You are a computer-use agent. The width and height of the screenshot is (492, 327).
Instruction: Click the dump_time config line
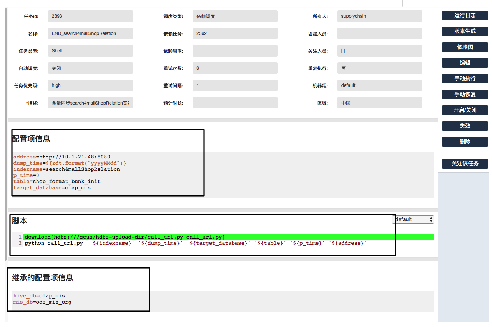click(70, 163)
